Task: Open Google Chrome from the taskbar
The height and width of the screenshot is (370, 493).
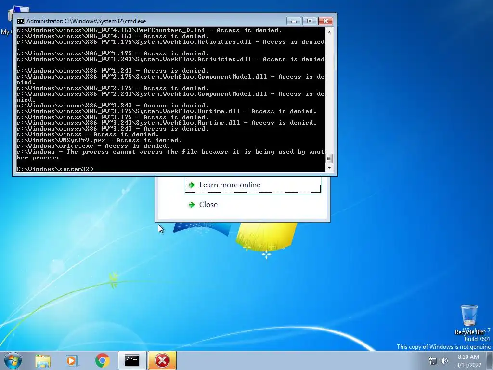Action: click(x=102, y=360)
